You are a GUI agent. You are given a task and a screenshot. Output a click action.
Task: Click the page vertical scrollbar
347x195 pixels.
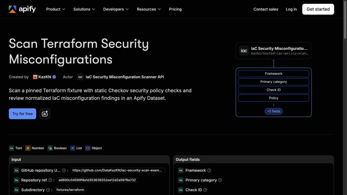point(345,20)
